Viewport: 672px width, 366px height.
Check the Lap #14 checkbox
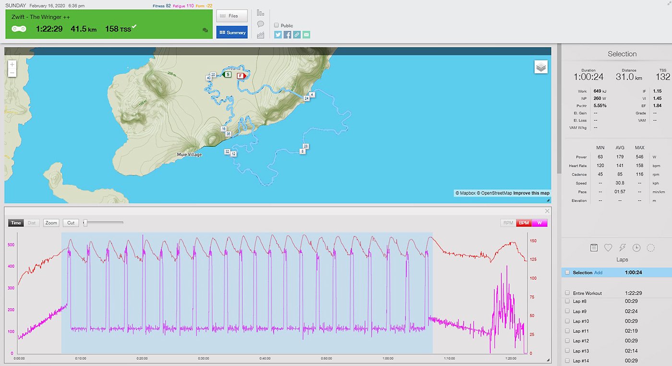[x=567, y=361]
